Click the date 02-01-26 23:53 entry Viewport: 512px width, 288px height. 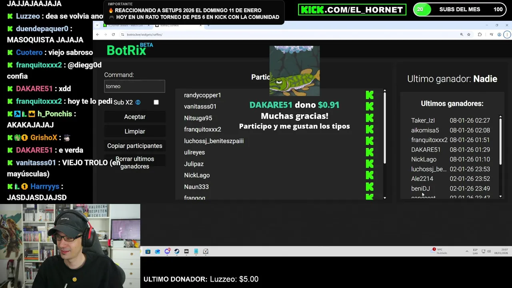pos(470,169)
